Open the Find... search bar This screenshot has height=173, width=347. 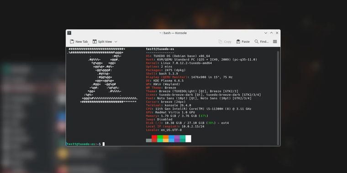(262, 41)
